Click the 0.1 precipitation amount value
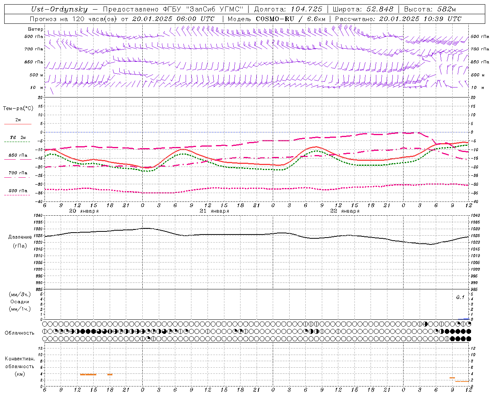This screenshot has width=491, height=393. coord(460,297)
